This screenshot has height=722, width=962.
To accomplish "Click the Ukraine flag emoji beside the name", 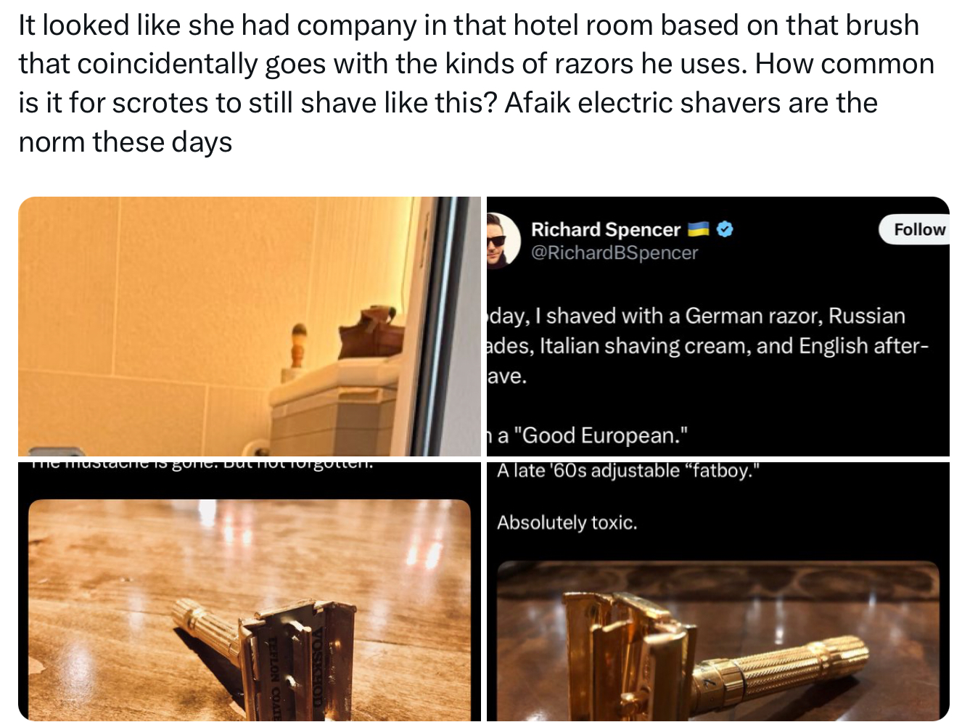I will click(x=698, y=229).
